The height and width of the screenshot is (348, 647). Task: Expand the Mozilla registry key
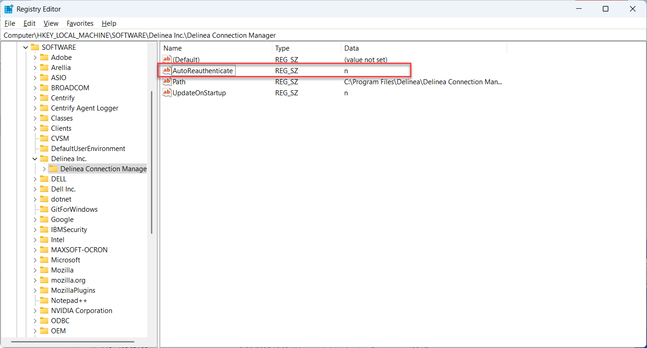[35, 270]
